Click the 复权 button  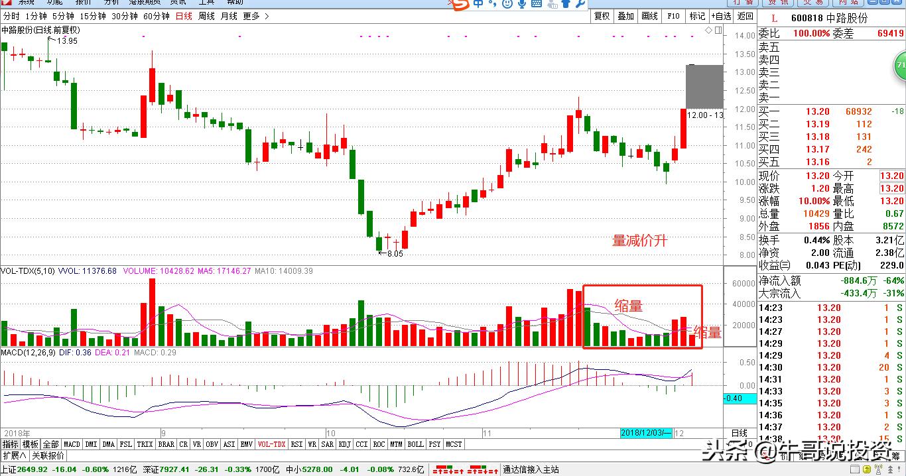click(x=602, y=16)
